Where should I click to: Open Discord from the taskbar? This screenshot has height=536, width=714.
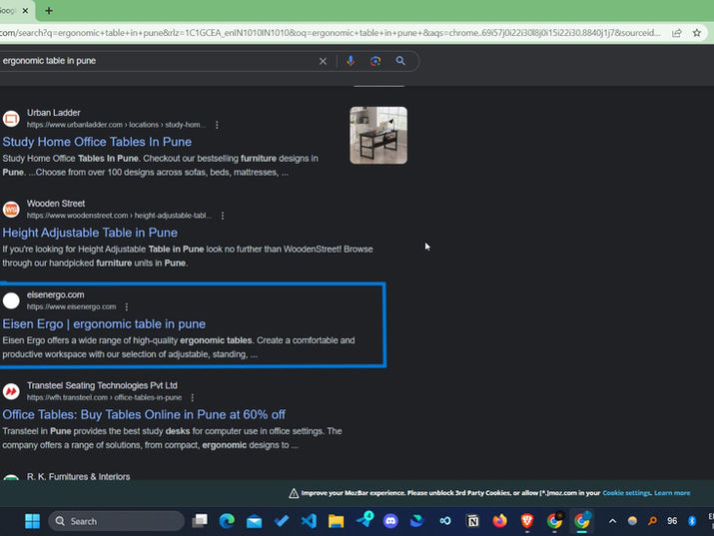pos(390,521)
